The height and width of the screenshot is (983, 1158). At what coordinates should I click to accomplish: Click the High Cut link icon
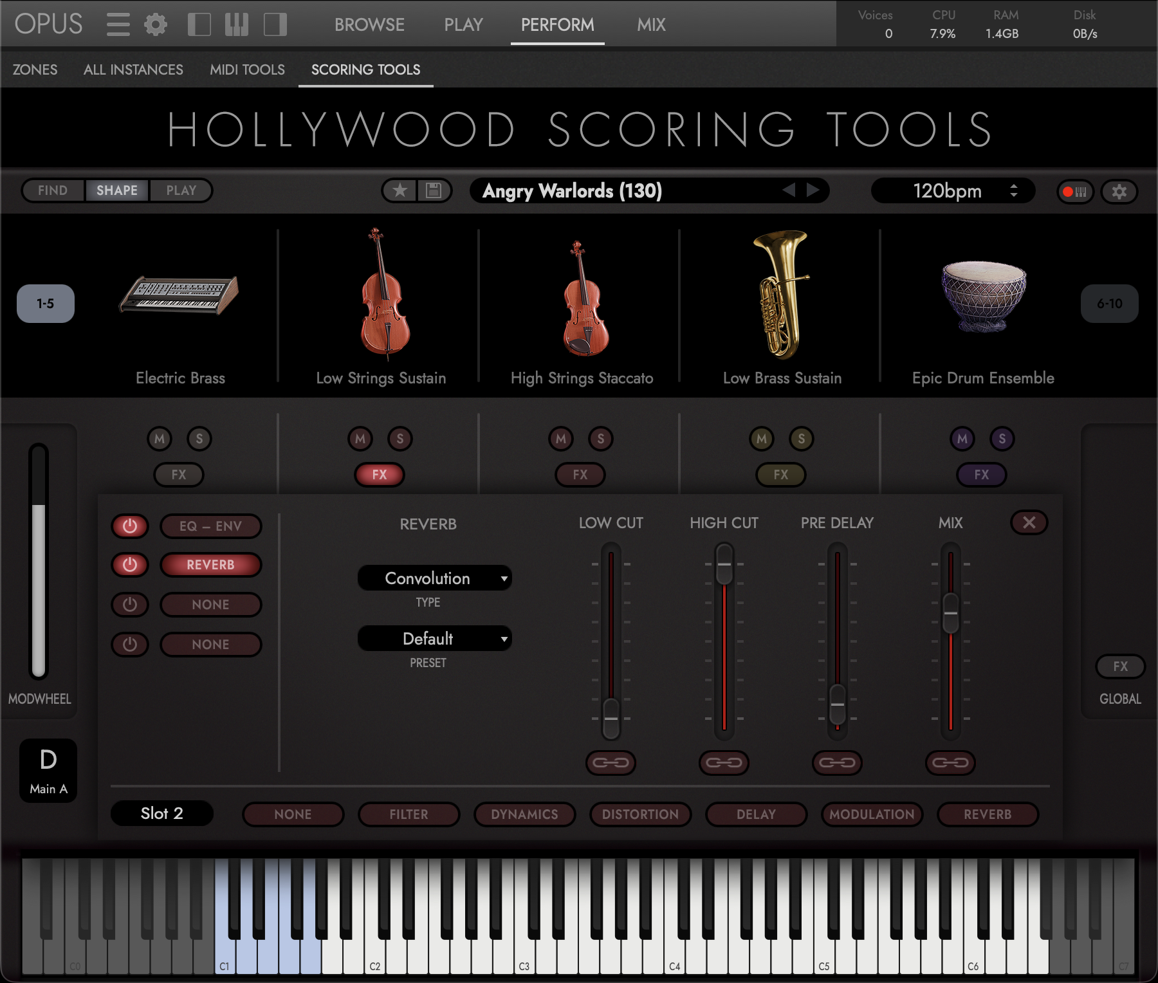(724, 762)
